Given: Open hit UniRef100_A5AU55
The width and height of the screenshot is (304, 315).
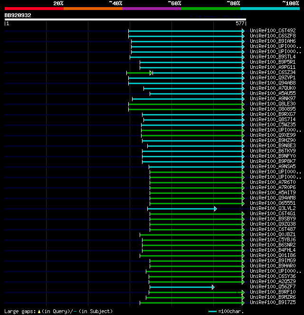Looking at the screenshot, I should coord(273,93).
